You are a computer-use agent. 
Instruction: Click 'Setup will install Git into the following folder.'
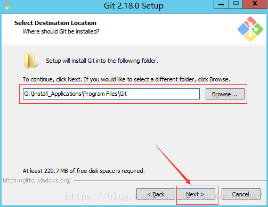pos(102,61)
